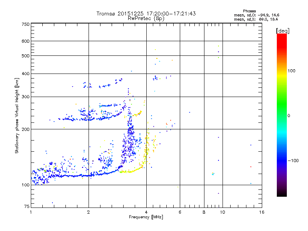
Task: Click the y-axis tick label "400"
Action: tap(26, 74)
